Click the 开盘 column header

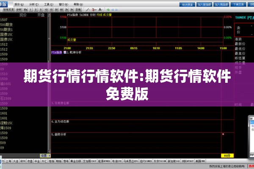[x=41, y=15]
